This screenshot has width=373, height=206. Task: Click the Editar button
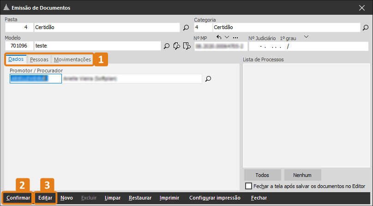45,198
